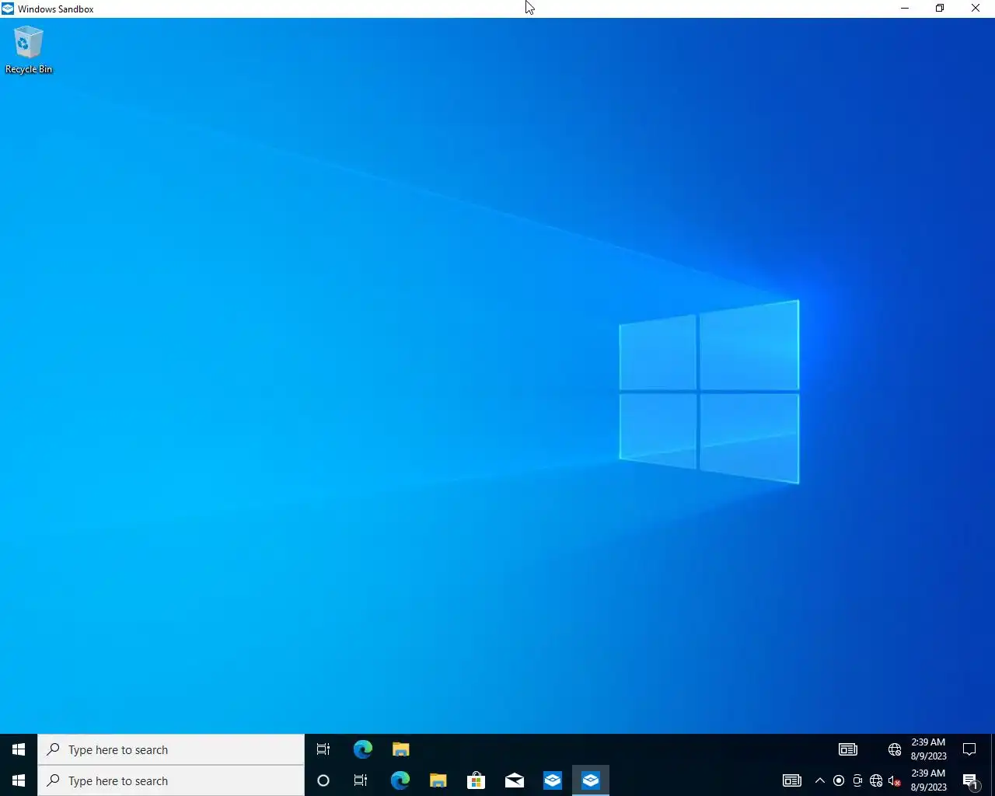Open Task View on the host bottom taskbar
The height and width of the screenshot is (796, 995).
pos(361,780)
